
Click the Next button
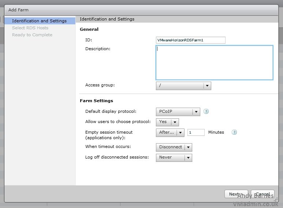[x=236, y=194]
